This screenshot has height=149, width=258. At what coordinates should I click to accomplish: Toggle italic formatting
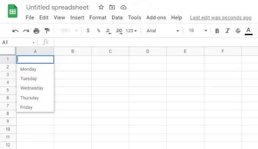pos(228,31)
